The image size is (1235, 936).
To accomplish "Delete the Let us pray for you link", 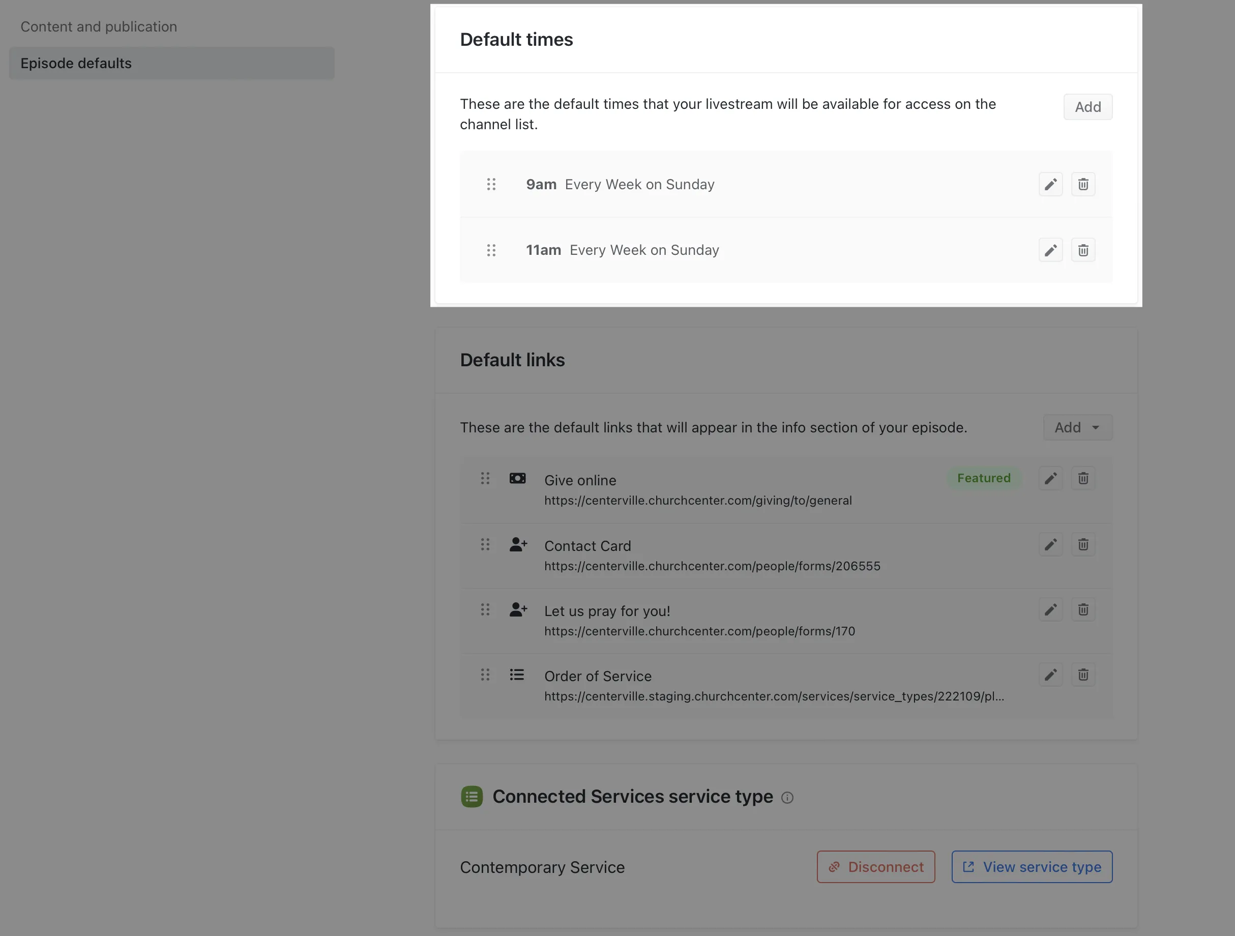I will point(1082,610).
